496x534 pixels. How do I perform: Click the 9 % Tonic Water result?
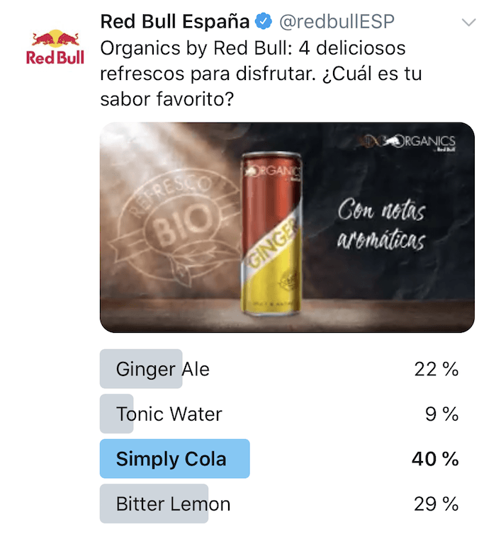click(442, 414)
